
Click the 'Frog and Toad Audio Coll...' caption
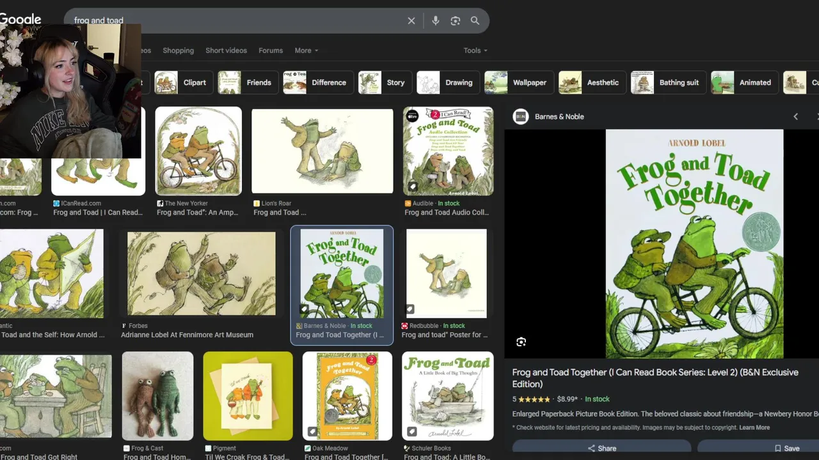[447, 212]
